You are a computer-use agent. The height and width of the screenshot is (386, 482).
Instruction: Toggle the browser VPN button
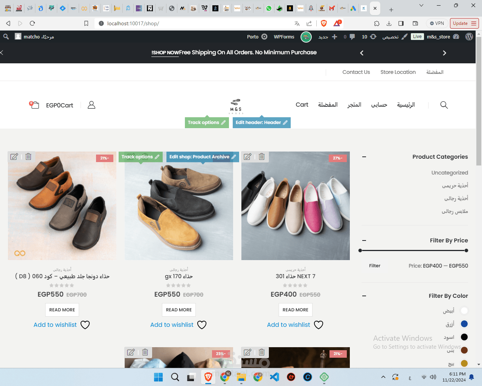436,23
